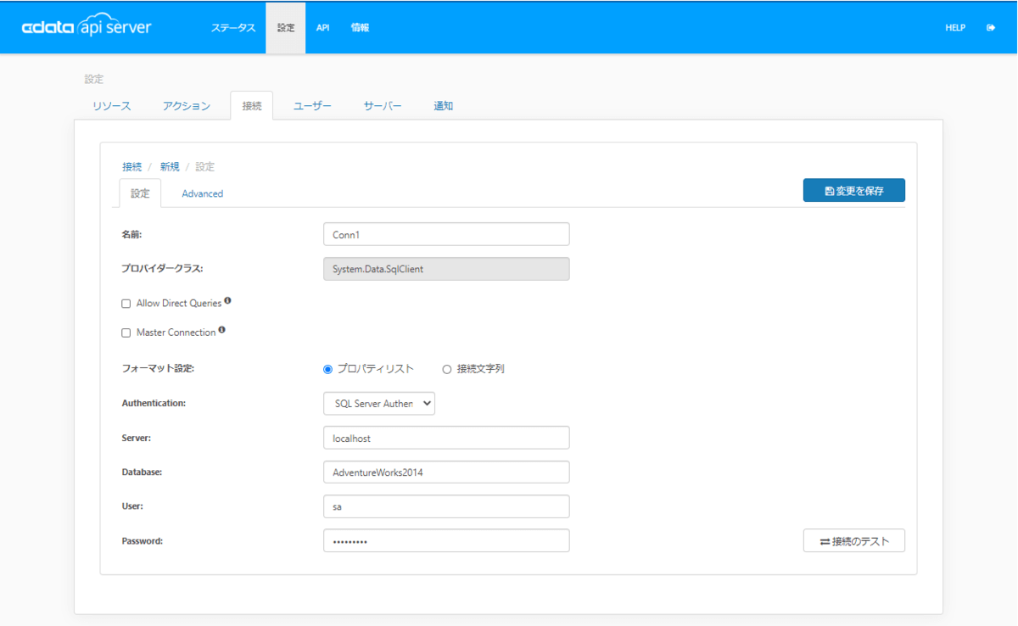The height and width of the screenshot is (626, 1018).
Task: Click the CData API Server logo
Action: click(x=86, y=27)
